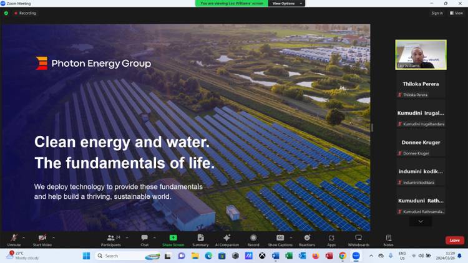Open Word from the taskbar
This screenshot has width=468, height=263.
pos(275,256)
